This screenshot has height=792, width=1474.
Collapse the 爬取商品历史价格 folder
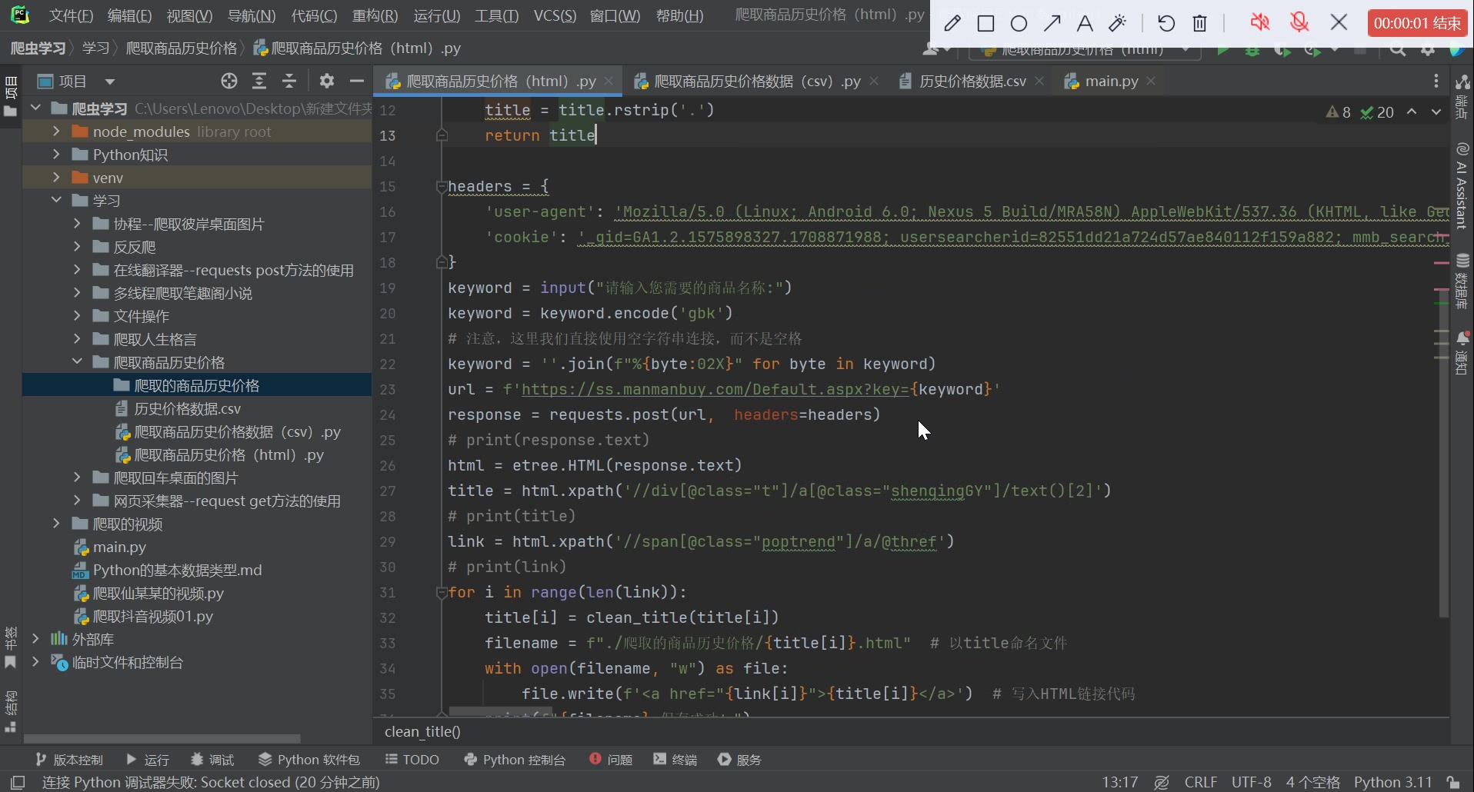point(77,362)
